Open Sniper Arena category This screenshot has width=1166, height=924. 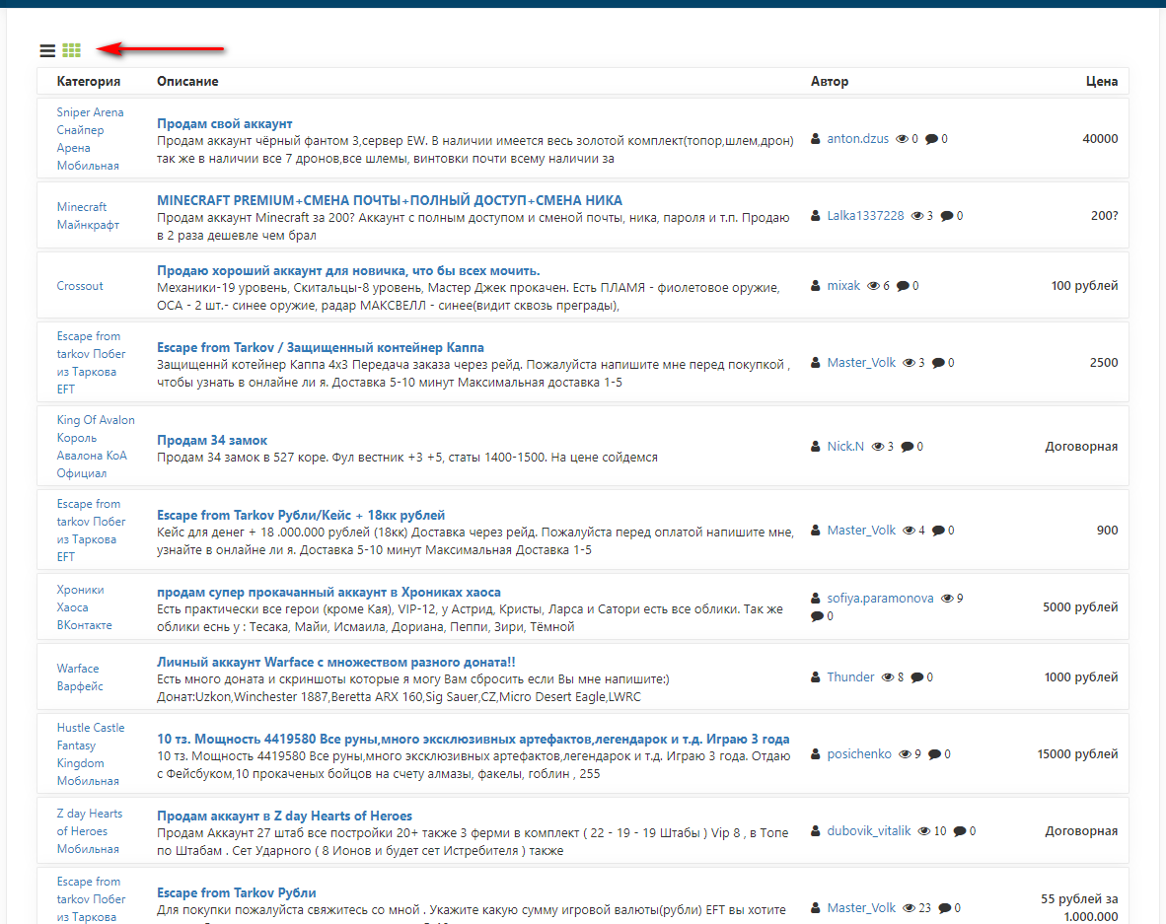(x=90, y=139)
